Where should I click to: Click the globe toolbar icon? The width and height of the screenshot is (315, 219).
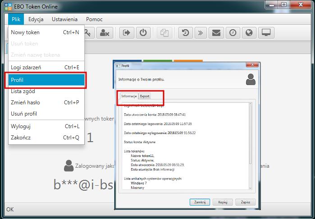(x=249, y=33)
